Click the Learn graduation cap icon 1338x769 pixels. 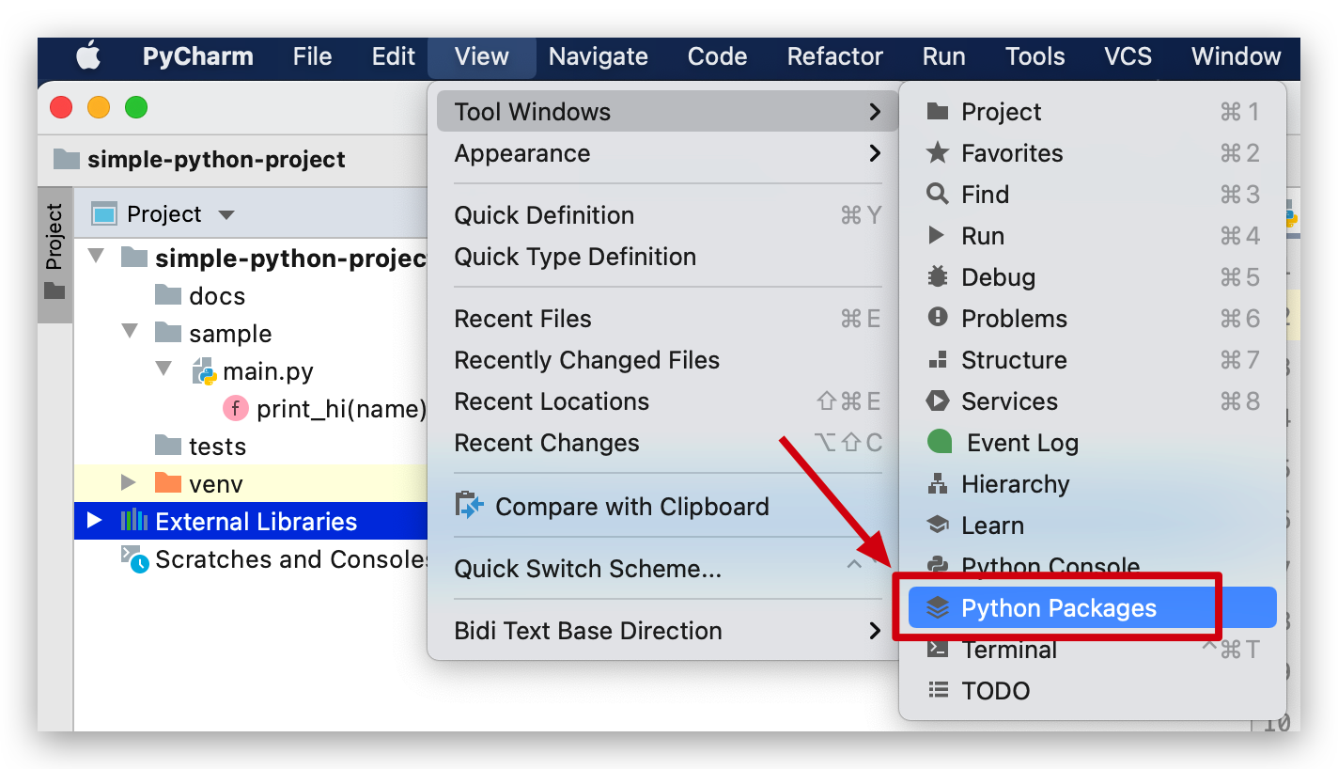click(x=937, y=526)
